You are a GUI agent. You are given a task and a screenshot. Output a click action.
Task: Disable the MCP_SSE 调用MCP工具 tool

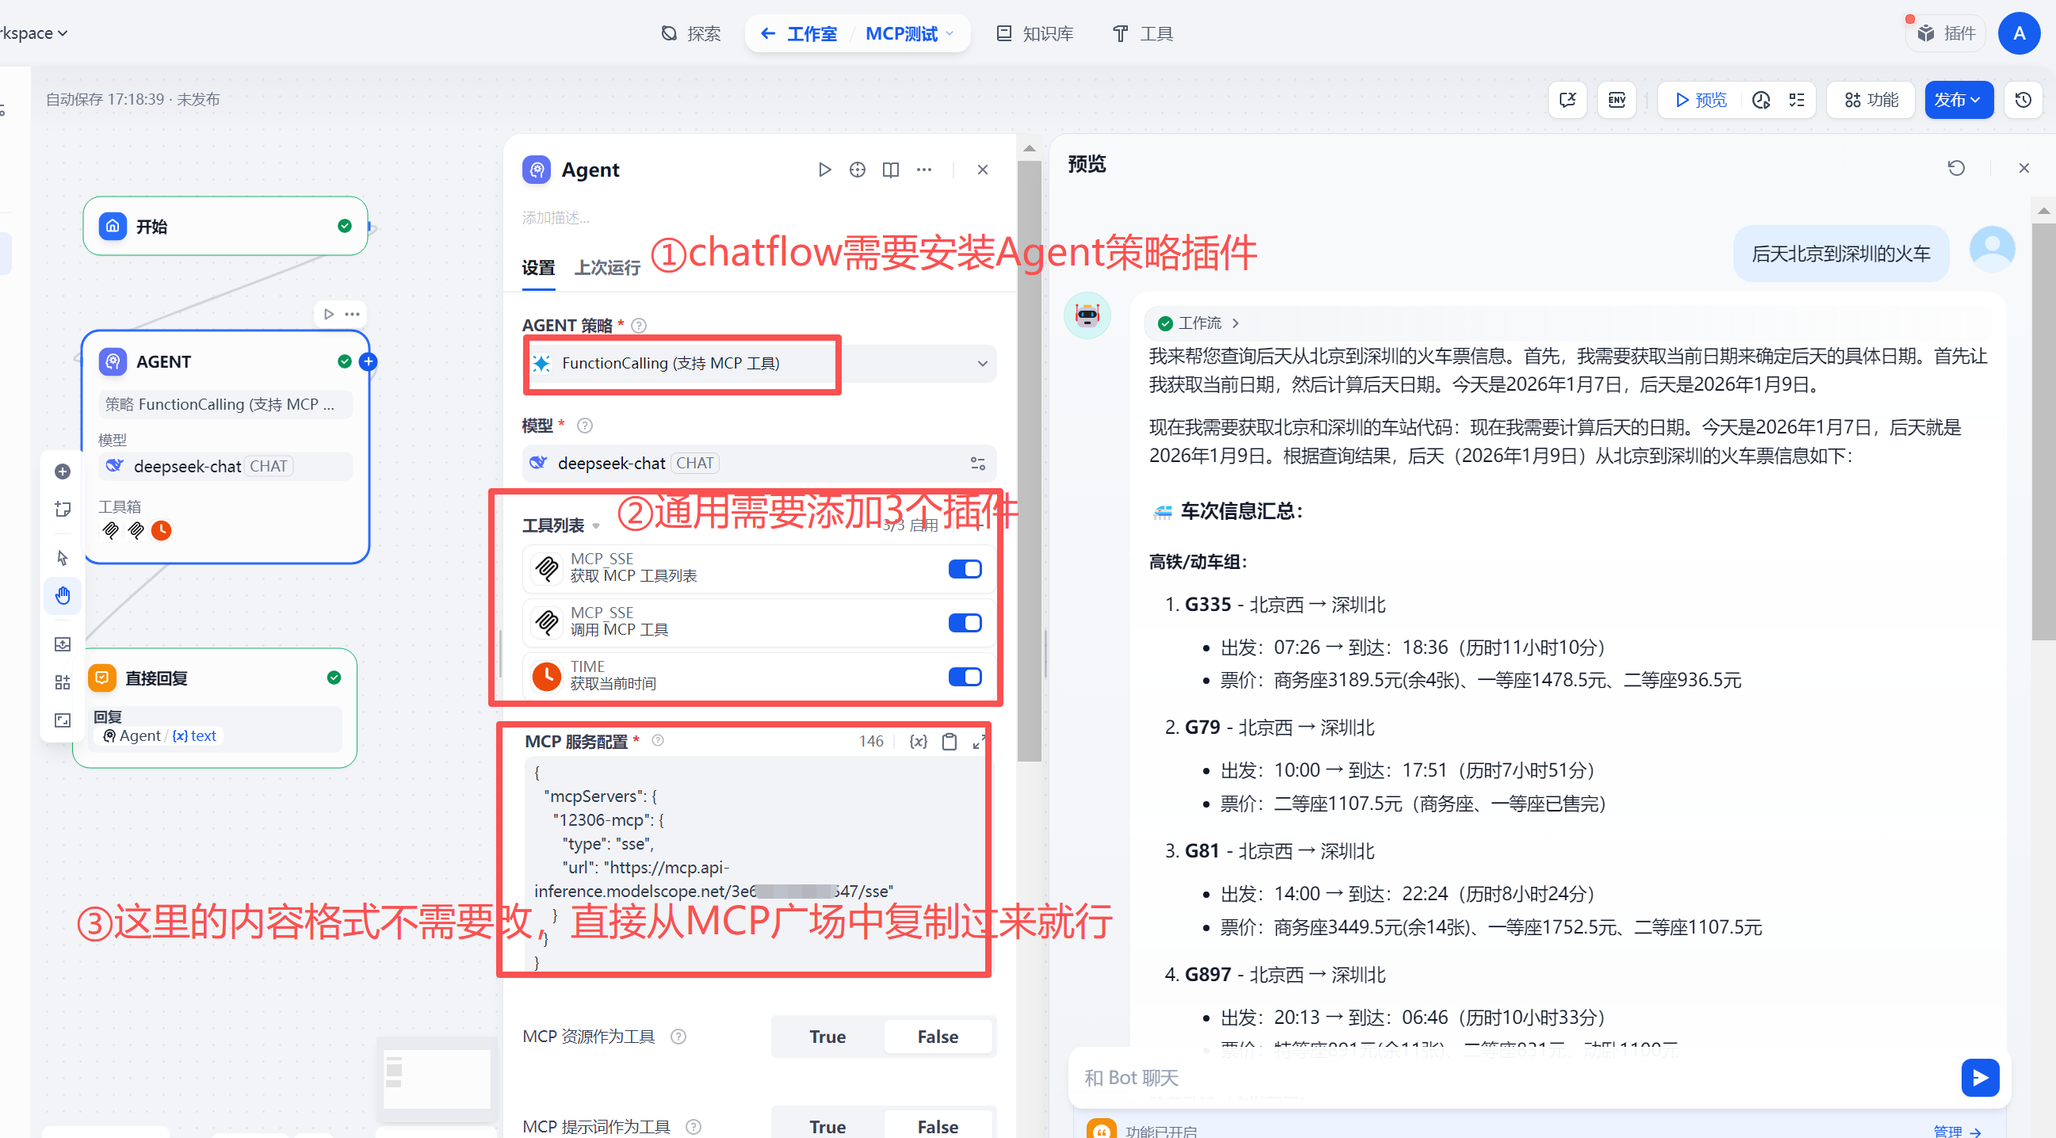964,622
